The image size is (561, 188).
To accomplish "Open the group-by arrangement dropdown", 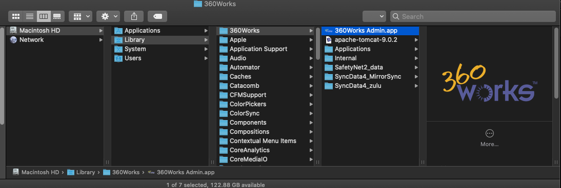I will coord(81,16).
